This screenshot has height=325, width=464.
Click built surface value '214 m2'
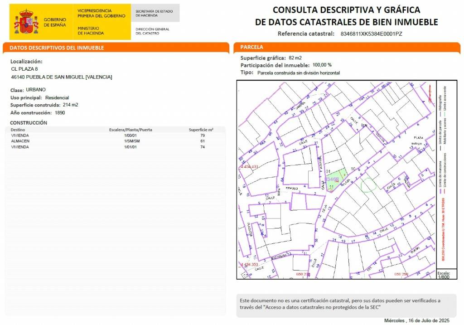(x=70, y=105)
